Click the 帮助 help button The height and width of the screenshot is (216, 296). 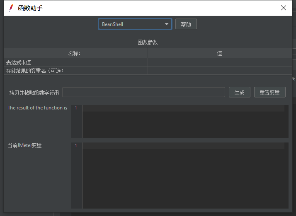[186, 24]
